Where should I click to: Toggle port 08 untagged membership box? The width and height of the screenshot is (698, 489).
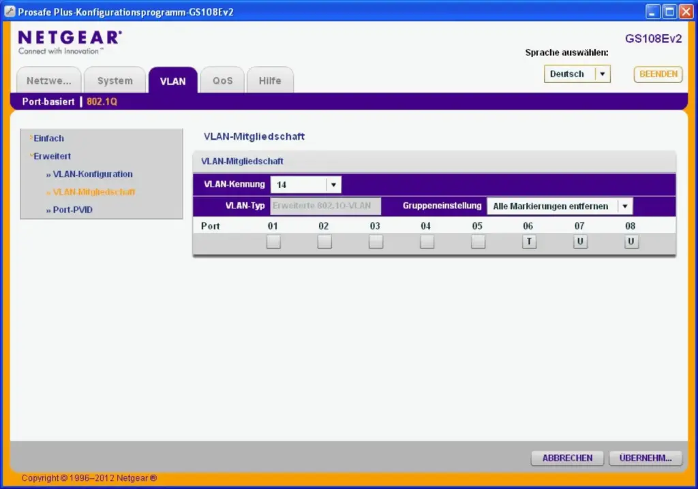tap(631, 242)
